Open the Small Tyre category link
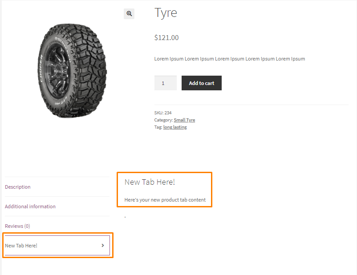Image resolution: width=357 pixels, height=275 pixels. (x=184, y=120)
